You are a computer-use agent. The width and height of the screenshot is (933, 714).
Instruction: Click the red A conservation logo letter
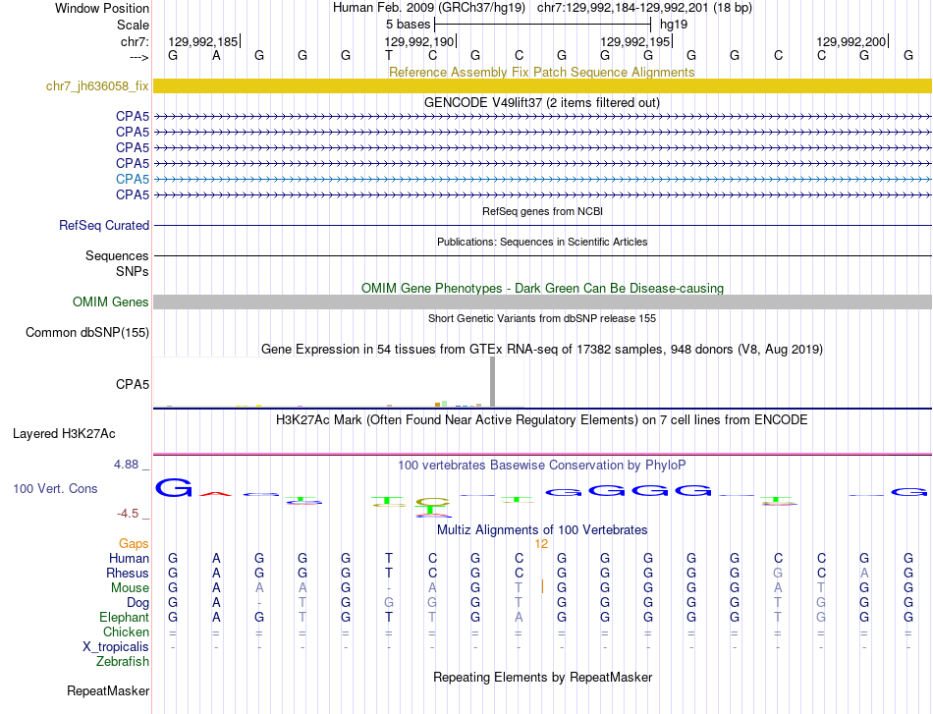pyautogui.click(x=215, y=493)
